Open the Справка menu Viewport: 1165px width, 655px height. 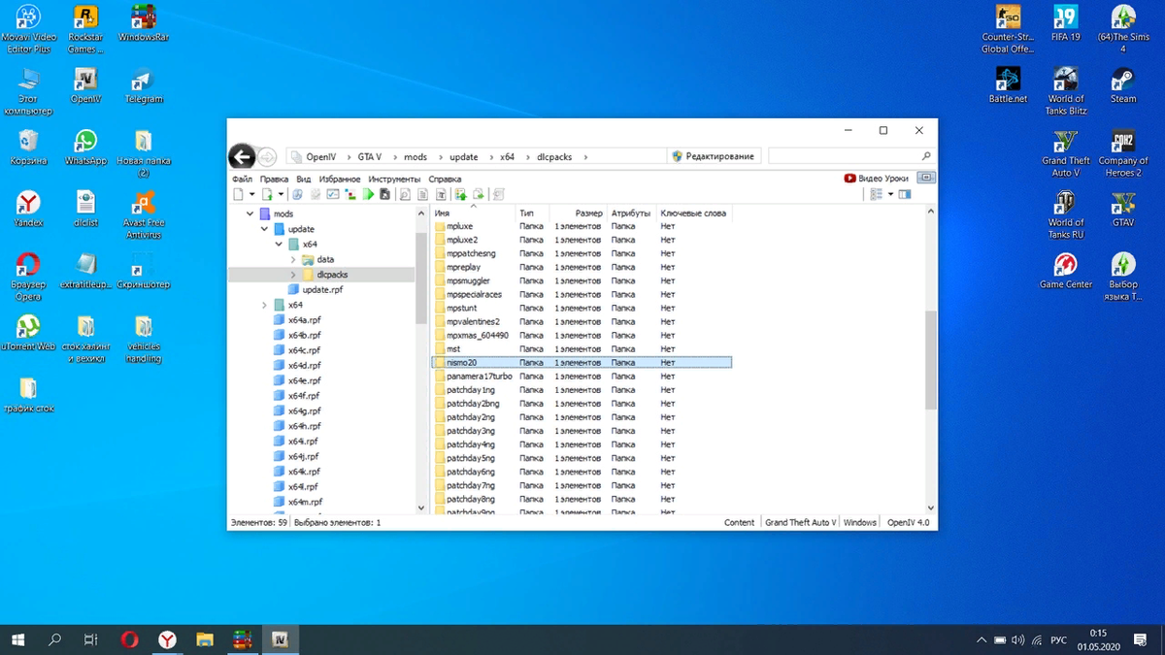click(445, 179)
